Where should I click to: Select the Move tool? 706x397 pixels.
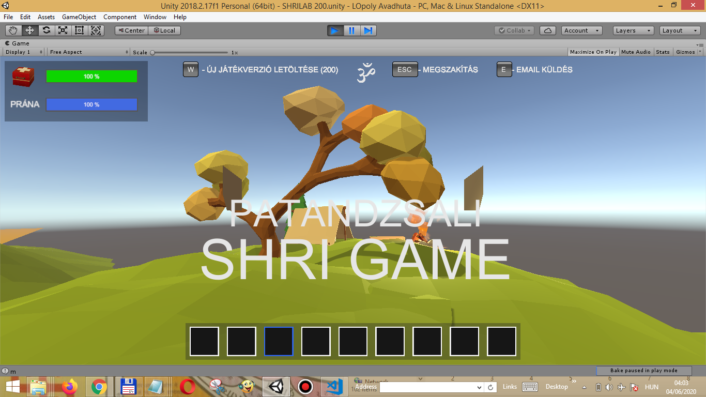tap(29, 30)
